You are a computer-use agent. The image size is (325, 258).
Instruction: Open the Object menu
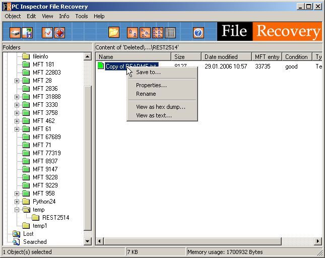click(x=13, y=16)
